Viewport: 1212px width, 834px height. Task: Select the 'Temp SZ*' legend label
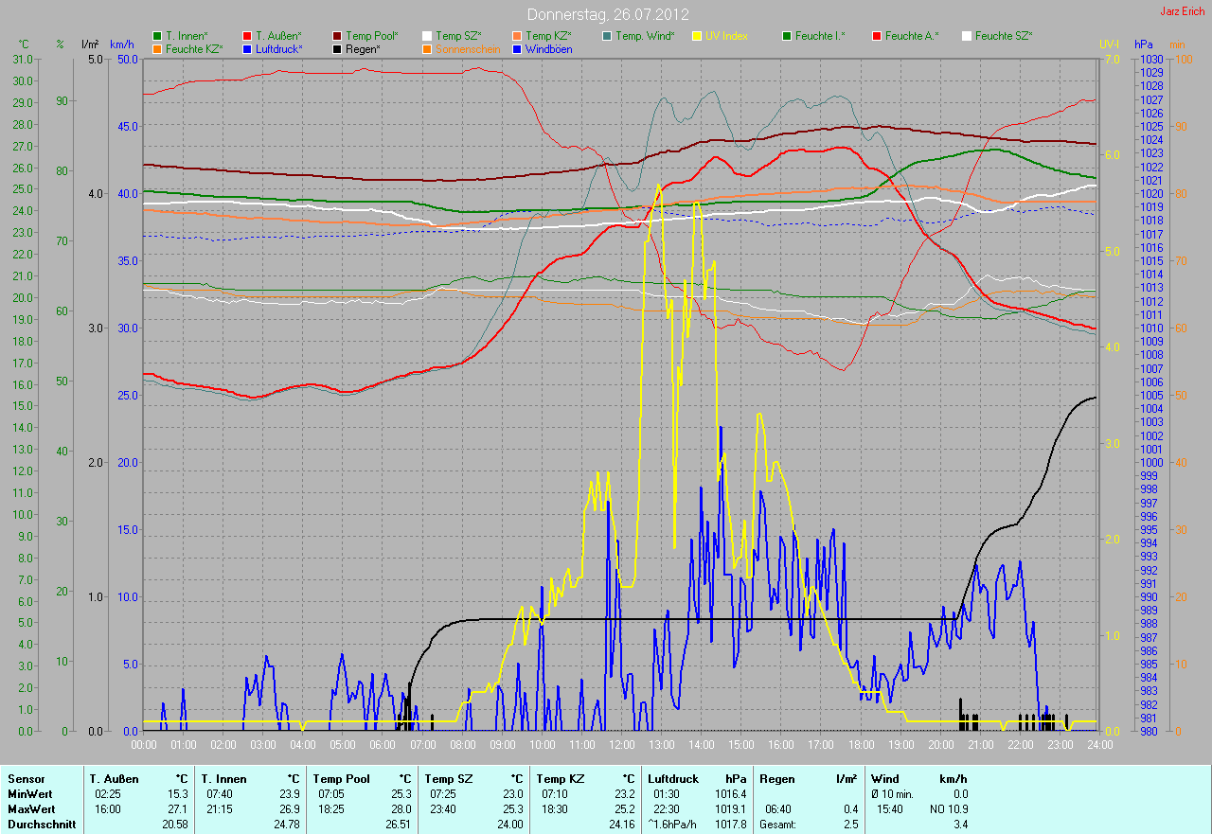458,36
